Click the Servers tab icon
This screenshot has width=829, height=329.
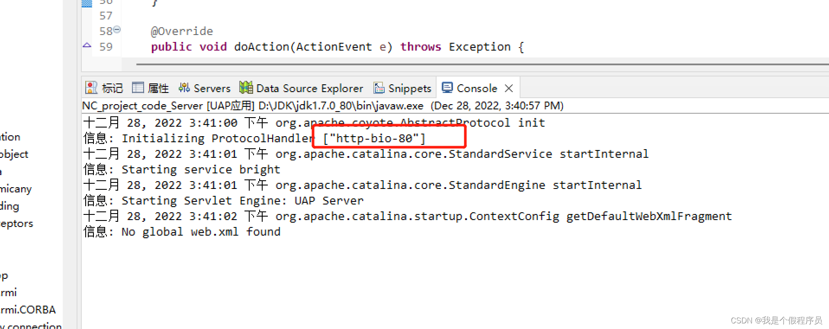click(x=184, y=88)
